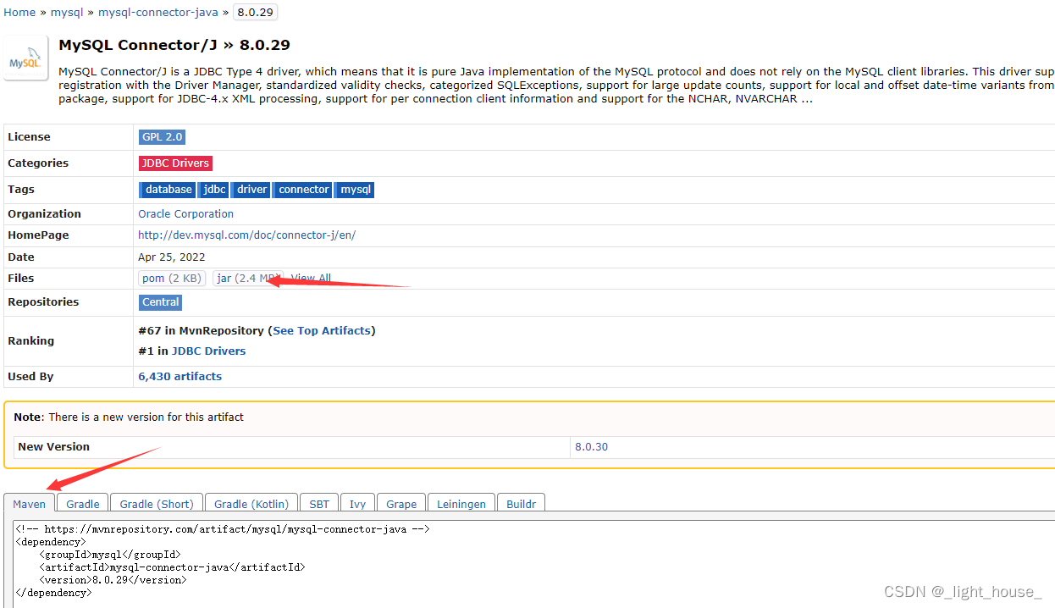Click the Tags row label
Viewport: 1055px width, 608px height.
21,190
